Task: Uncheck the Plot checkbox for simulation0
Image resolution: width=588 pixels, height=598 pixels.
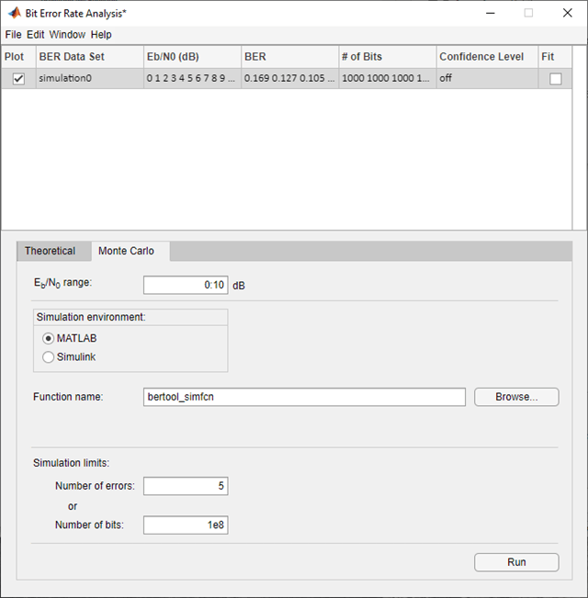Action: [x=18, y=79]
